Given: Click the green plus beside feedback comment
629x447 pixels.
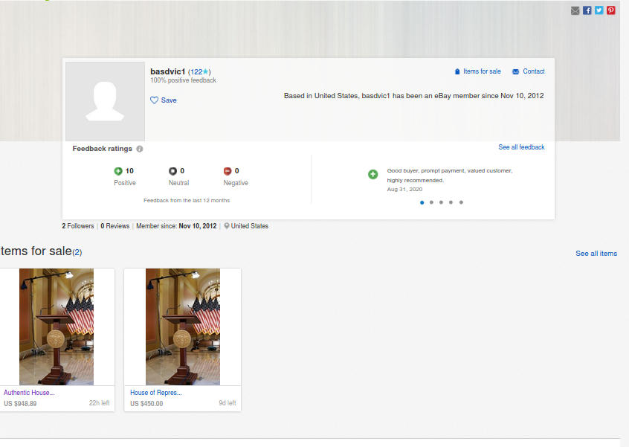Looking at the screenshot, I should (x=372, y=174).
